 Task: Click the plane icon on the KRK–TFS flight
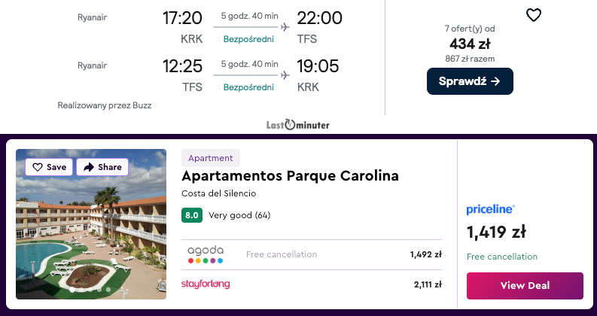[285, 27]
